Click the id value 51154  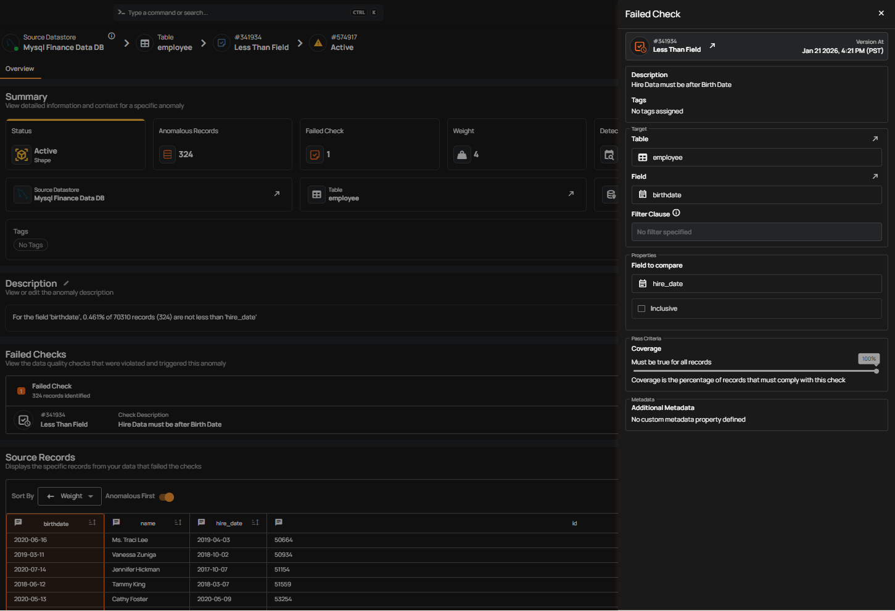[x=282, y=570]
